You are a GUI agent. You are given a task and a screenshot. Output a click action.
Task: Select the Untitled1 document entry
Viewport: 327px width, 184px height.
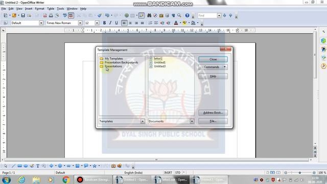click(x=159, y=62)
